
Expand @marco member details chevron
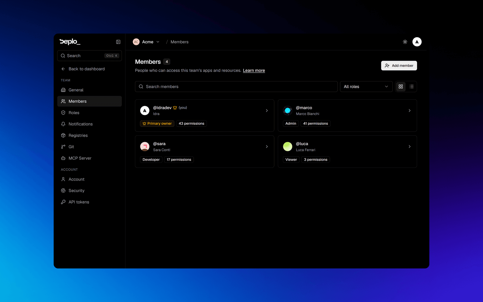(409, 110)
